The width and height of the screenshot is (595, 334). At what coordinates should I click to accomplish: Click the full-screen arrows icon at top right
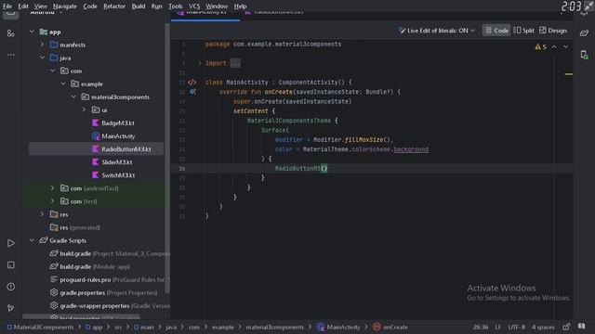589,6
